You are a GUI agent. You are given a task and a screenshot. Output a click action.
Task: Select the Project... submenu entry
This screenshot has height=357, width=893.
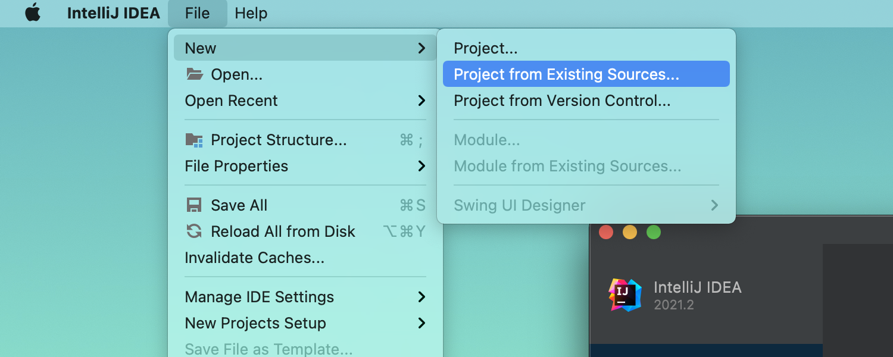486,48
